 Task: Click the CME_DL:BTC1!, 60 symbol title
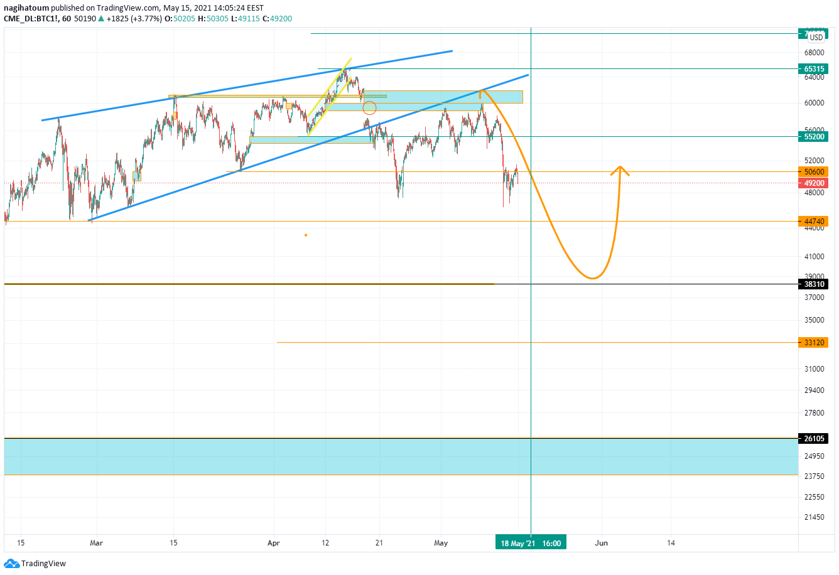click(x=37, y=19)
